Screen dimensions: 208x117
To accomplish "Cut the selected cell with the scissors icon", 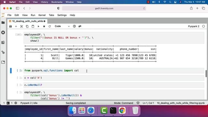I will [x=22, y=26].
